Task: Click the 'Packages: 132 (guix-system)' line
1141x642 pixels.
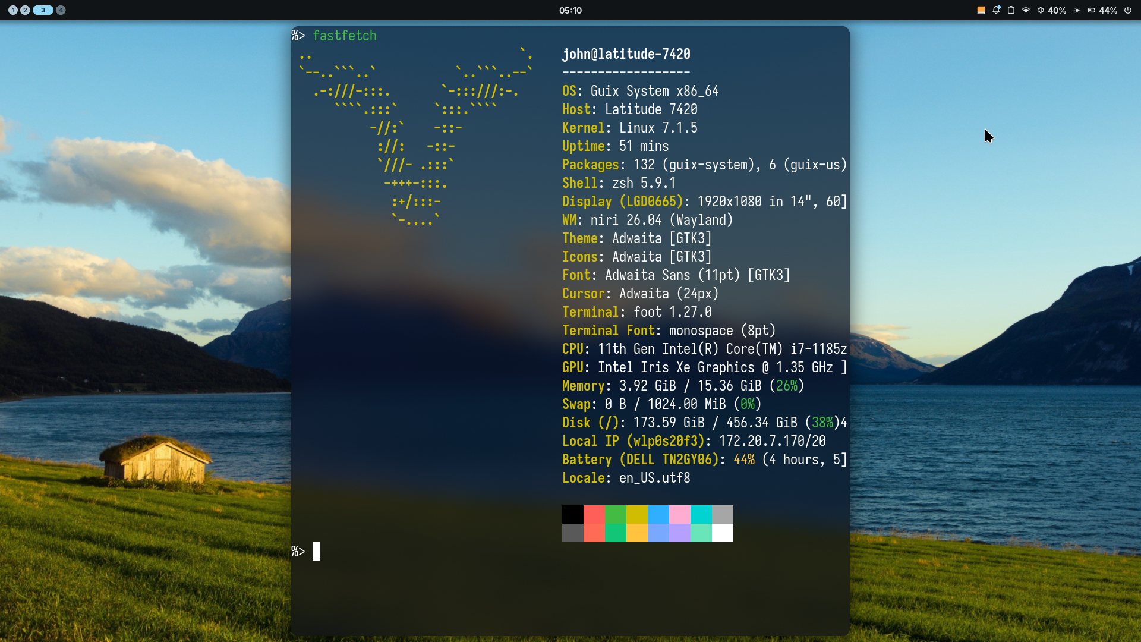Action: tap(705, 165)
